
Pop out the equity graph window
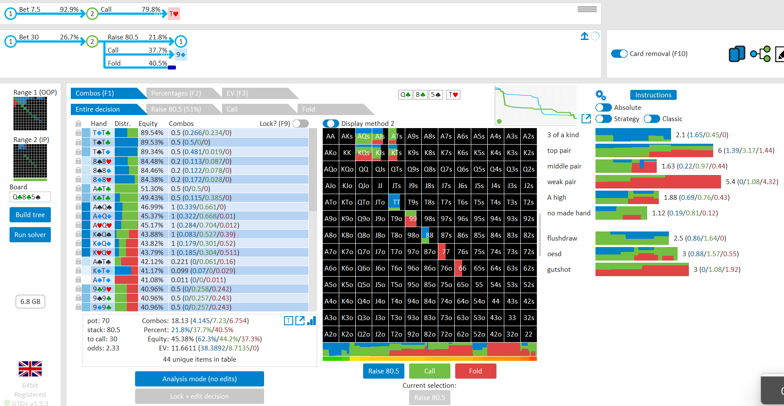pyautogui.click(x=586, y=119)
